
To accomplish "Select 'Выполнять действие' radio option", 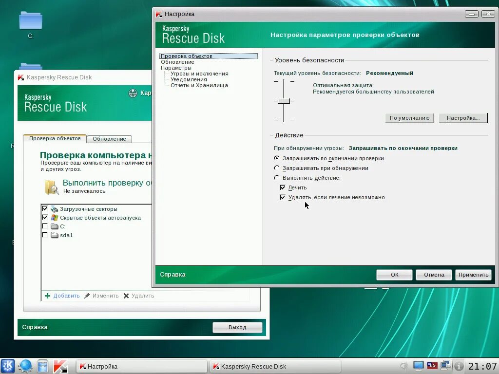I will [277, 177].
